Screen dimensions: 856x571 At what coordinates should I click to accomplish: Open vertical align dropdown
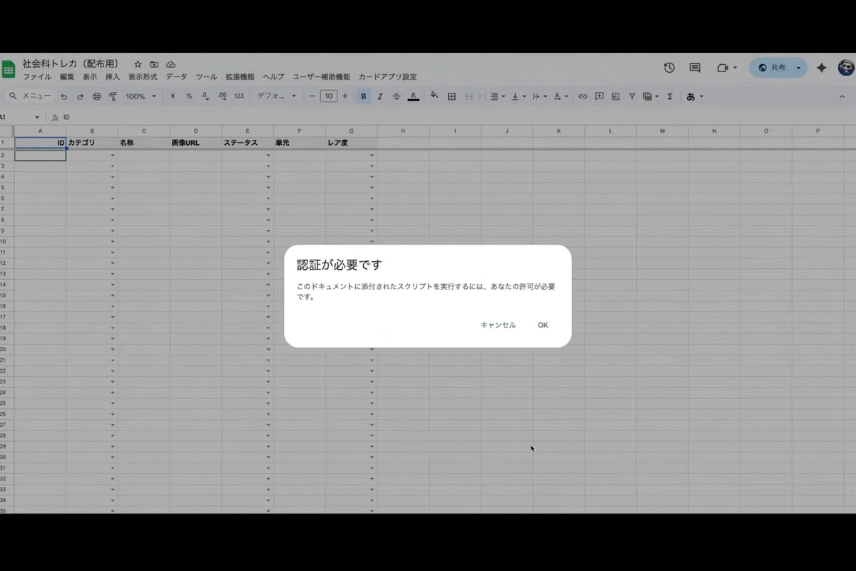click(x=519, y=96)
